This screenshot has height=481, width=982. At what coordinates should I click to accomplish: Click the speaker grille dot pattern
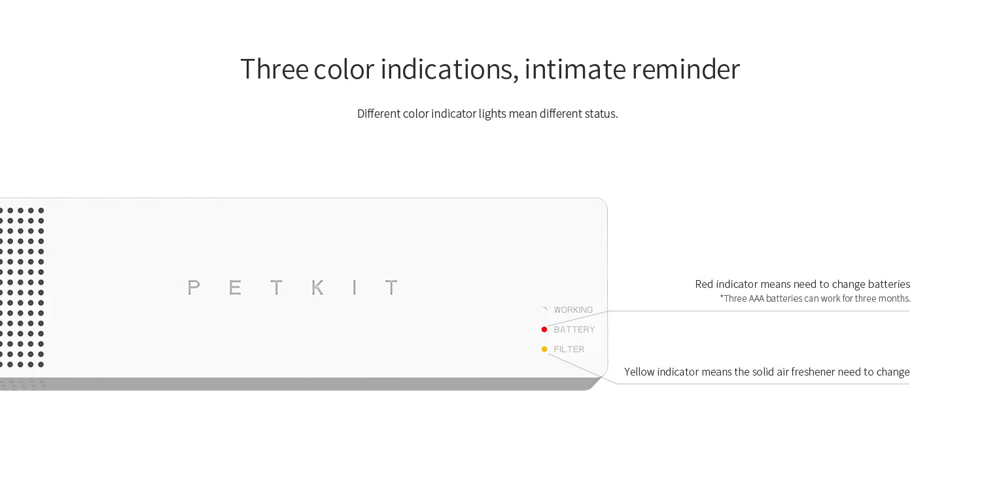click(x=22, y=288)
